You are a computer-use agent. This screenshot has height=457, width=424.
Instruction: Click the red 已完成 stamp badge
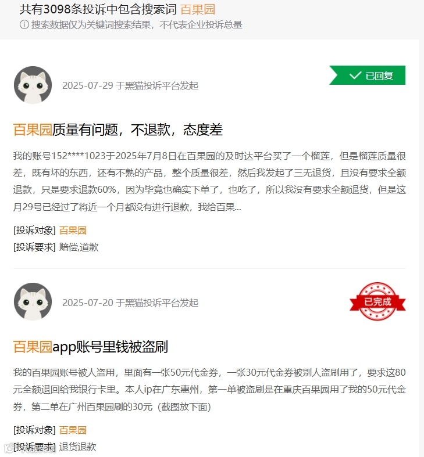click(377, 301)
